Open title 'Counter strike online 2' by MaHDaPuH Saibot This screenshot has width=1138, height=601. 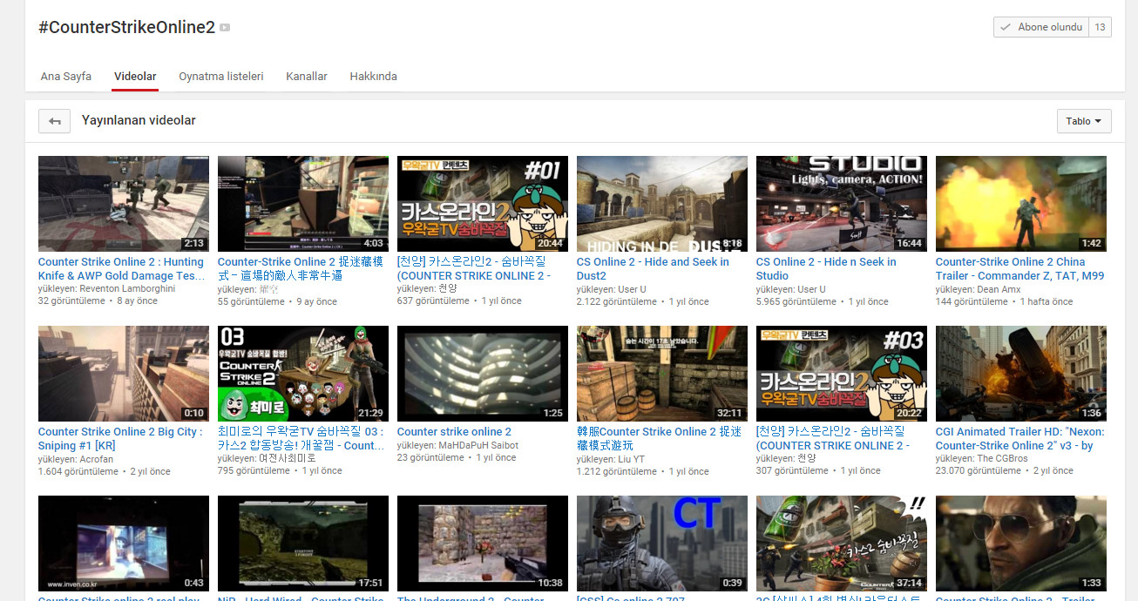click(x=454, y=431)
